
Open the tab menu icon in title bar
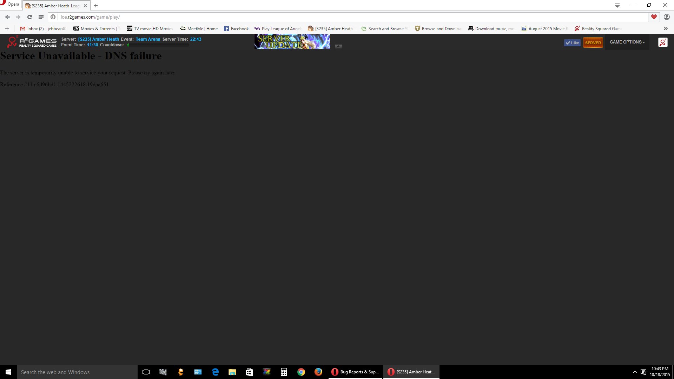[x=617, y=5]
